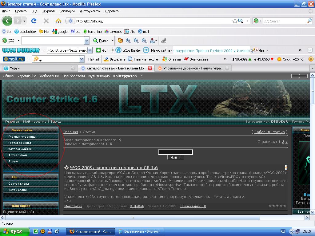Open the Инструменты menu
315x236 pixels.
90,11
